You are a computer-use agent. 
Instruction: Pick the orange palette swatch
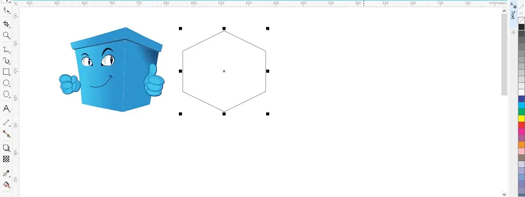pos(521,145)
